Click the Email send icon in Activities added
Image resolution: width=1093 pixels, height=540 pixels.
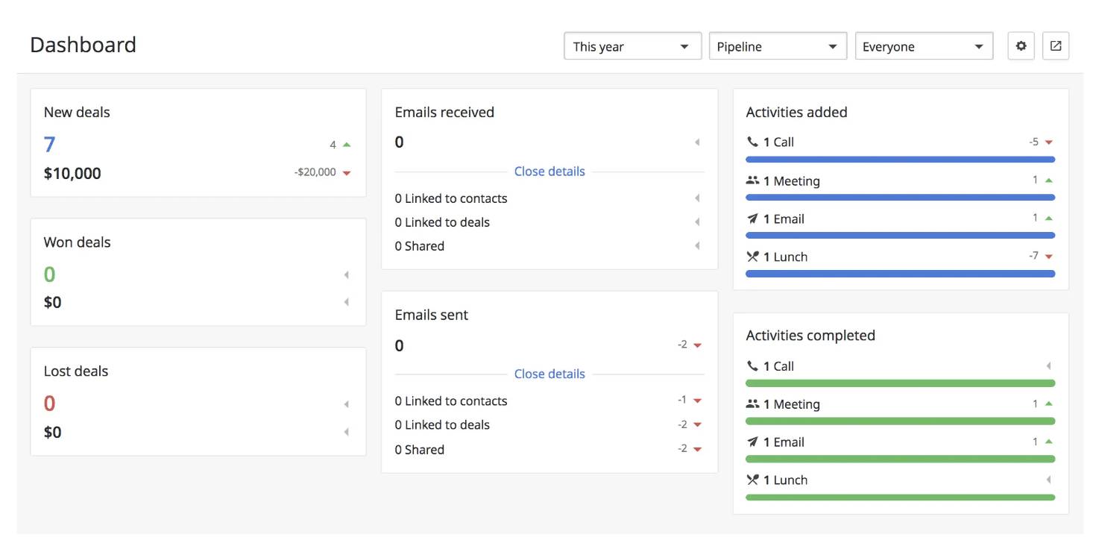[x=754, y=219]
